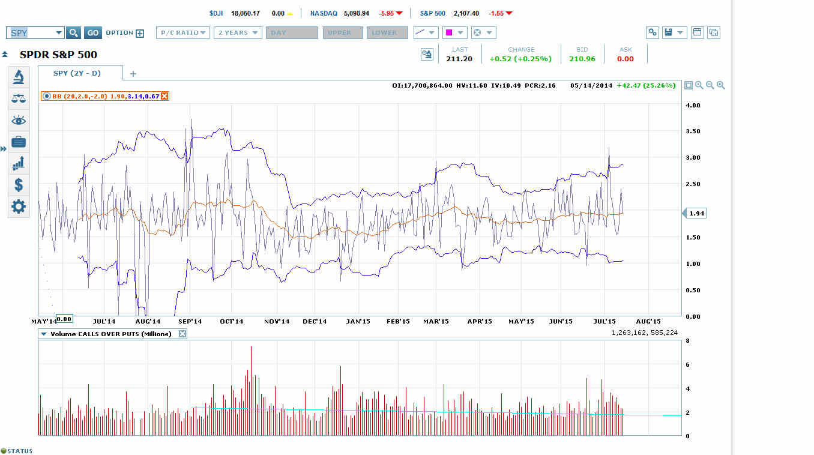Click the LAST price 211.20
814x455 pixels.
point(459,59)
